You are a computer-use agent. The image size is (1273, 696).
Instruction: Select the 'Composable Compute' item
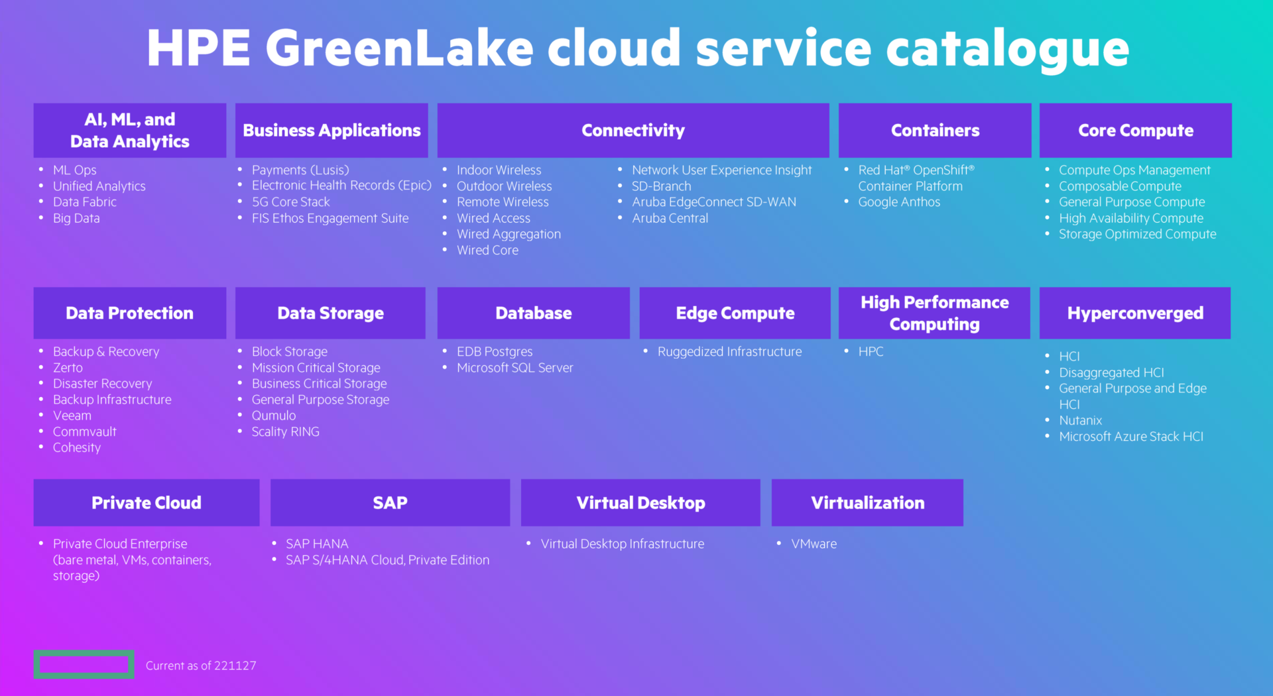coord(1120,186)
